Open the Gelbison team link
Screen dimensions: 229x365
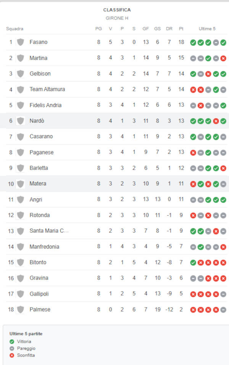tap(40, 74)
